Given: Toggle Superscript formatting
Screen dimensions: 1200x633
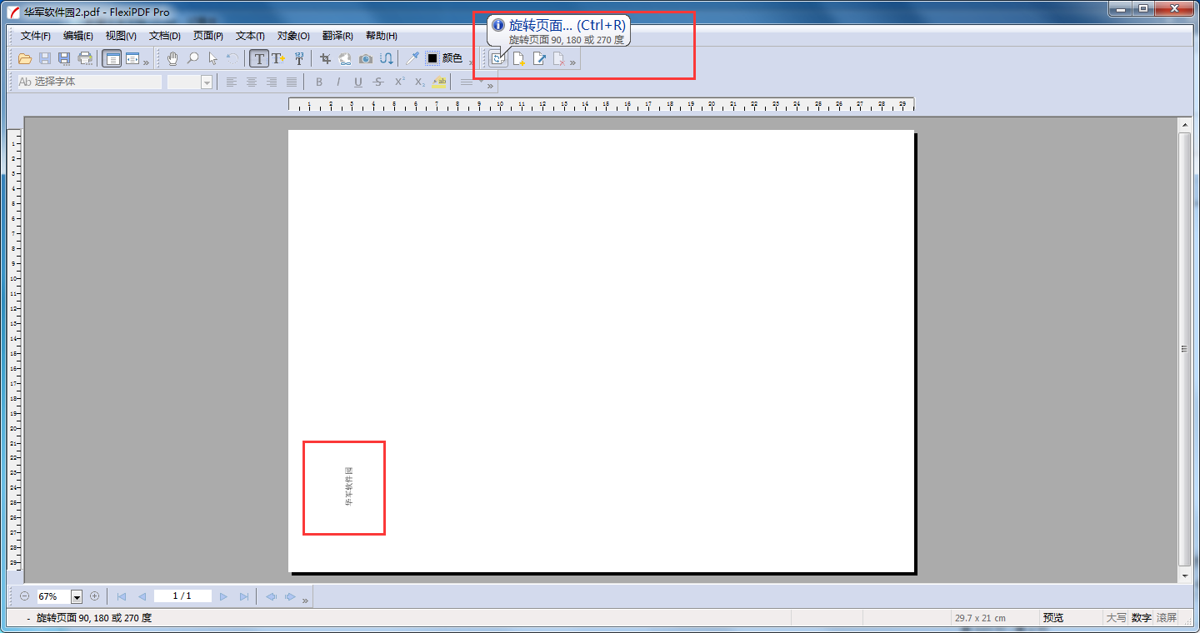Looking at the screenshot, I should coord(399,82).
